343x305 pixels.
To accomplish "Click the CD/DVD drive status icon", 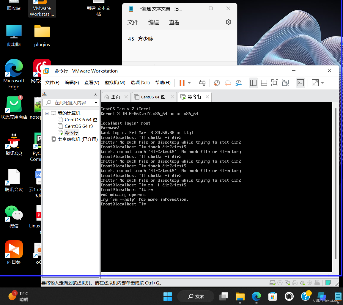I will pos(280,283).
